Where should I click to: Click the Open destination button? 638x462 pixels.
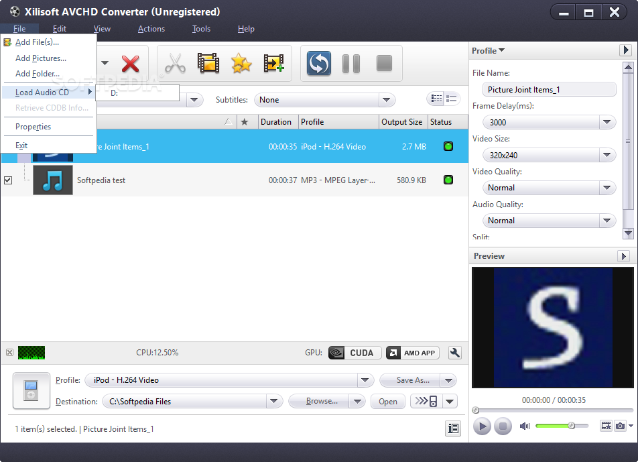(388, 402)
